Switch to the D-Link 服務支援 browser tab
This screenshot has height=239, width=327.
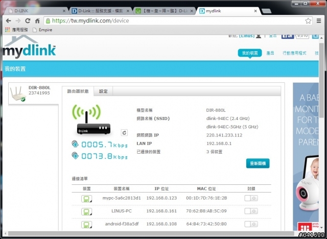[101, 11]
